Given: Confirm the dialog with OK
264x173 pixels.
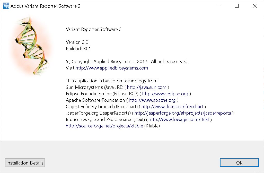Looking at the screenshot, I should click(239, 163).
